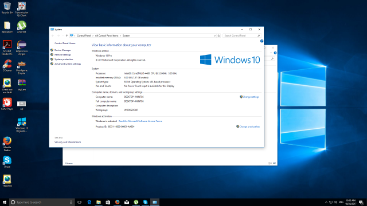The height and width of the screenshot is (206, 367).
Task: Select the GOM Player desktop shortcut
Action: tap(7, 104)
